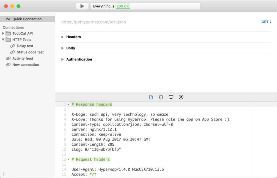This screenshot has height=178, width=277.
Task: Click the X-Doge header line
Action: pos(120,114)
